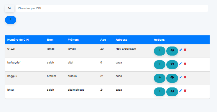The image size is (217, 112).
Task: Select CIN cell 01221
Action: 11,49
